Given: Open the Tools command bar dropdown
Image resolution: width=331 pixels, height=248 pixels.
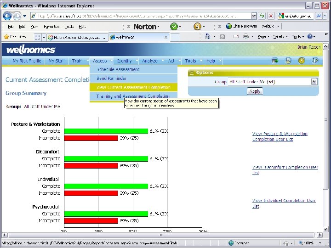Looking at the screenshot, I should coord(298,37).
